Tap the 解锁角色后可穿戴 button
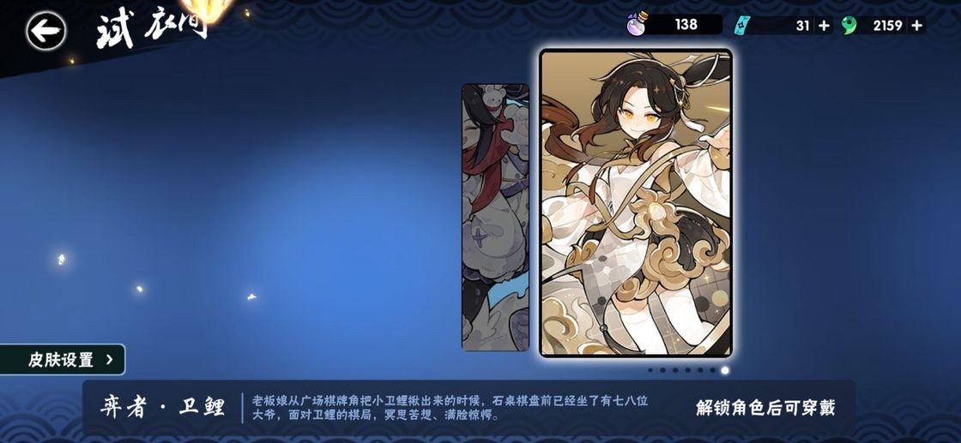Image resolution: width=961 pixels, height=443 pixels. click(x=765, y=408)
